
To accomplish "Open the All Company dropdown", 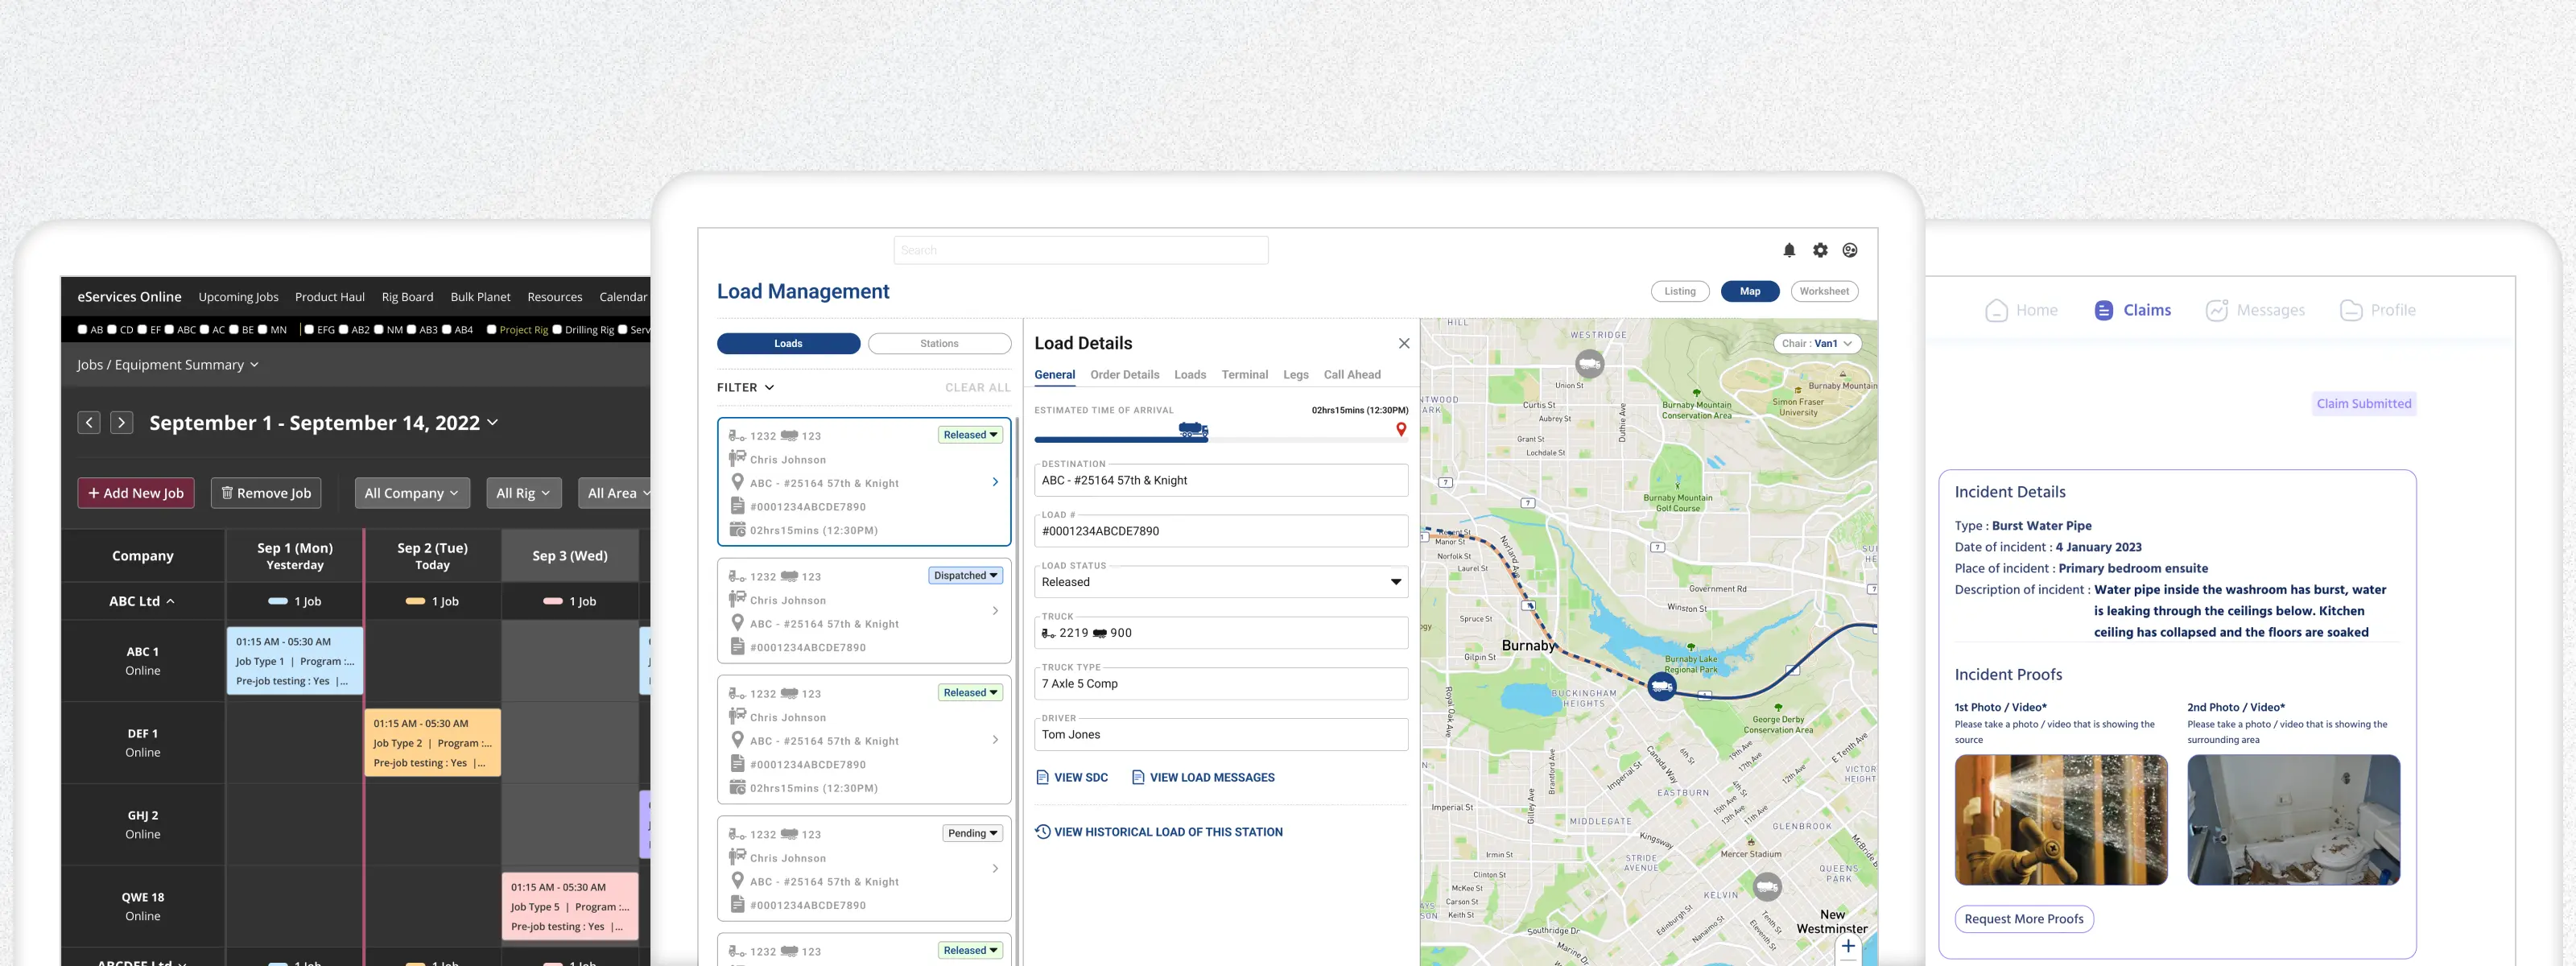I will (411, 493).
